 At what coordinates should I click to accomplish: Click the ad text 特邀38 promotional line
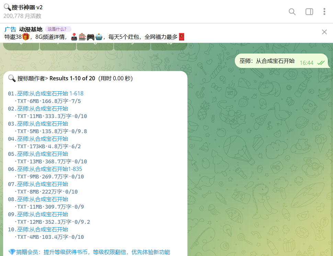(x=94, y=37)
